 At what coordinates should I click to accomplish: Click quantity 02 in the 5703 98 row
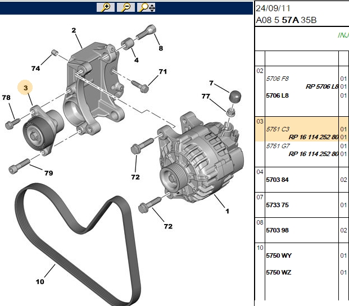click(343, 230)
